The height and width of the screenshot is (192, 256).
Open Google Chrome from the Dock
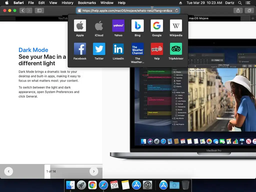92,185
